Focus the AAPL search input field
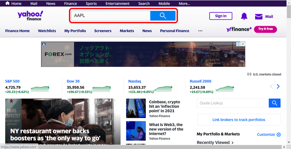The height and width of the screenshot is (149, 291). point(111,16)
